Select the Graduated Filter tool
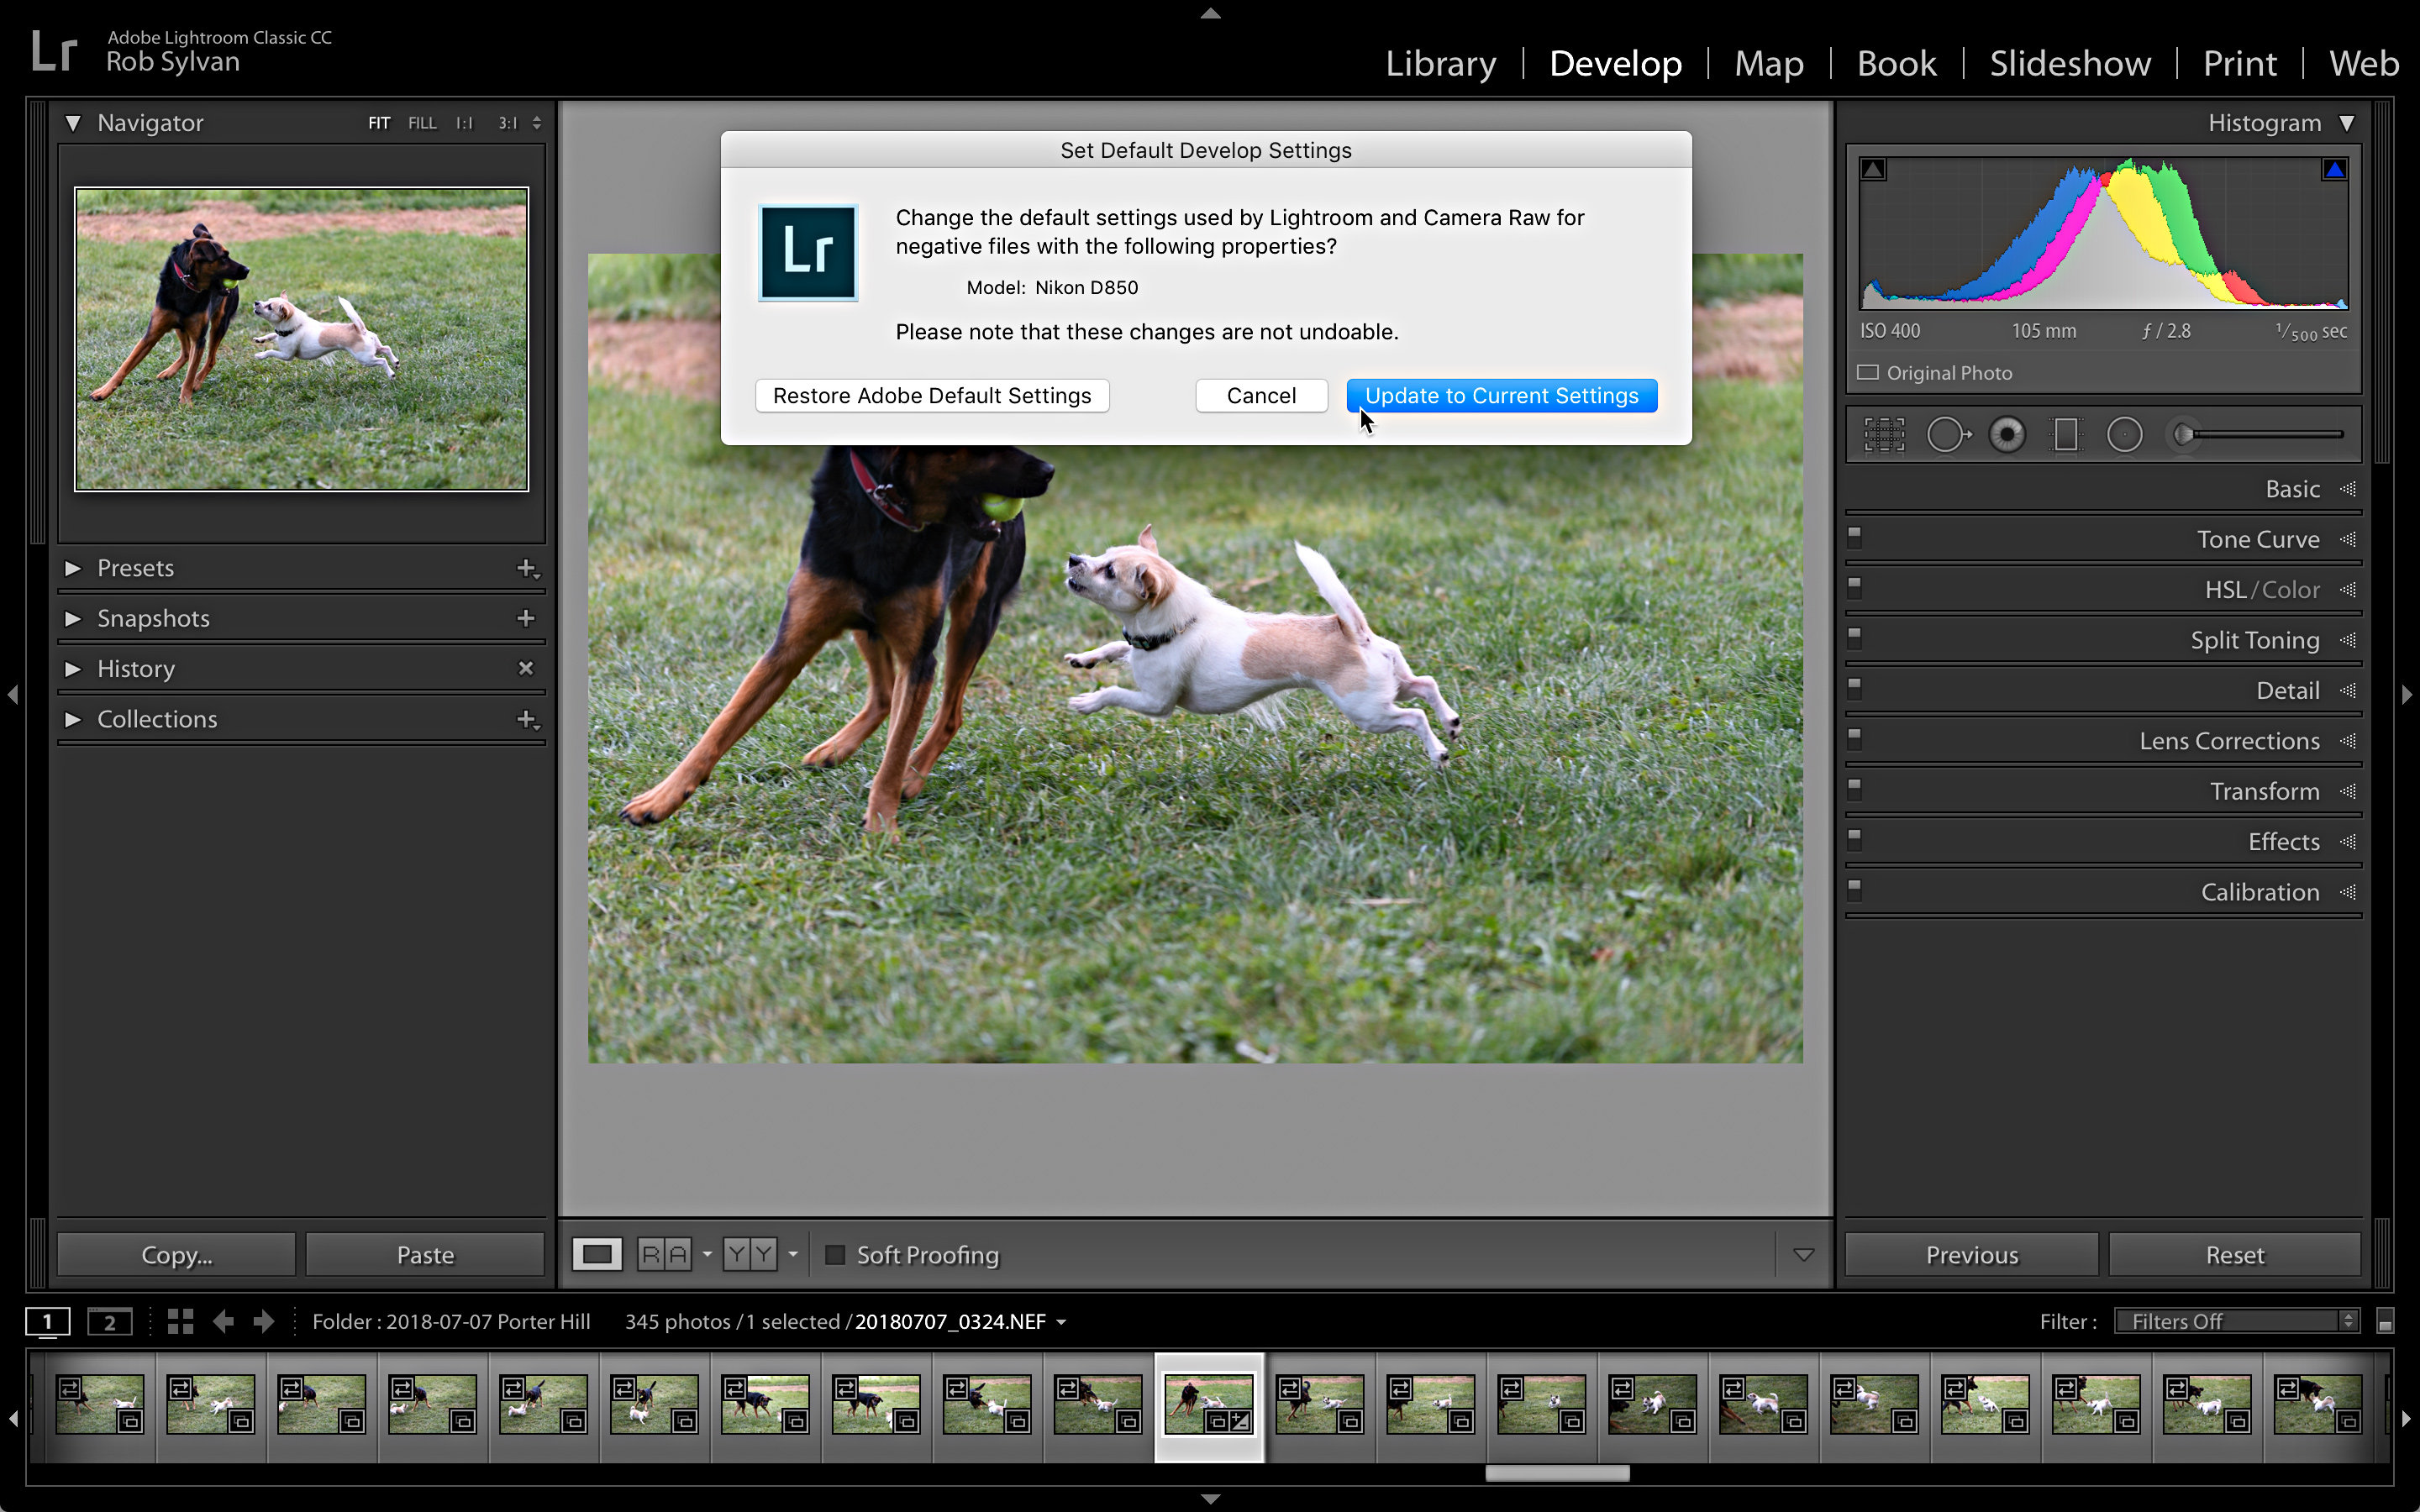The width and height of the screenshot is (2420, 1512). pyautogui.click(x=2066, y=435)
